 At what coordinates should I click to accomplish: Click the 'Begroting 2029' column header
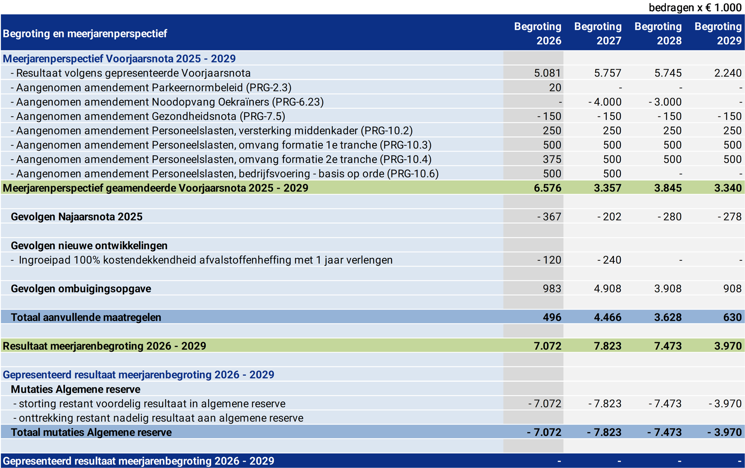718,34
